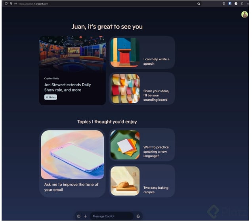
Task: Bookmark this page with the star icon
Action: pyautogui.click(x=199, y=4)
